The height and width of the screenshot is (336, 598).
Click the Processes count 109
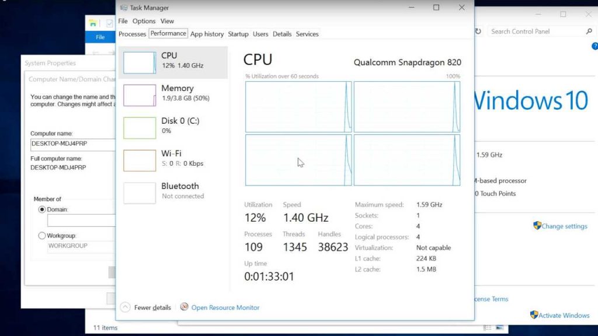(x=253, y=247)
